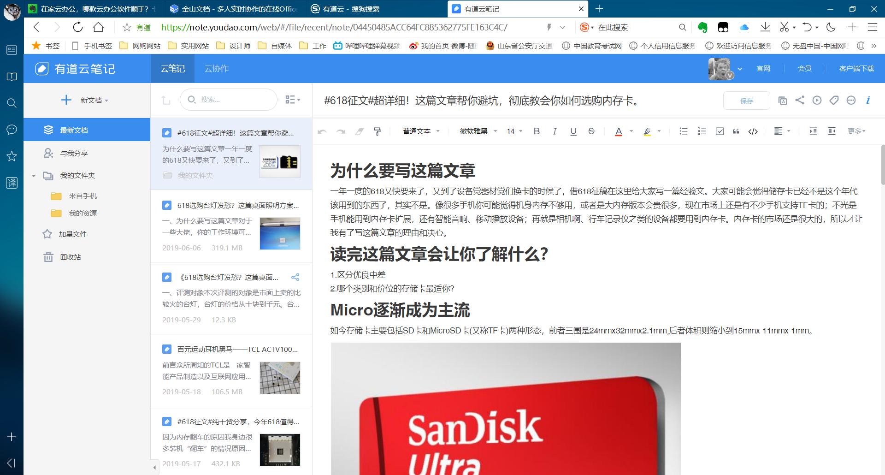Apply strikethrough to text
Image resolution: width=885 pixels, height=475 pixels.
[x=591, y=131]
